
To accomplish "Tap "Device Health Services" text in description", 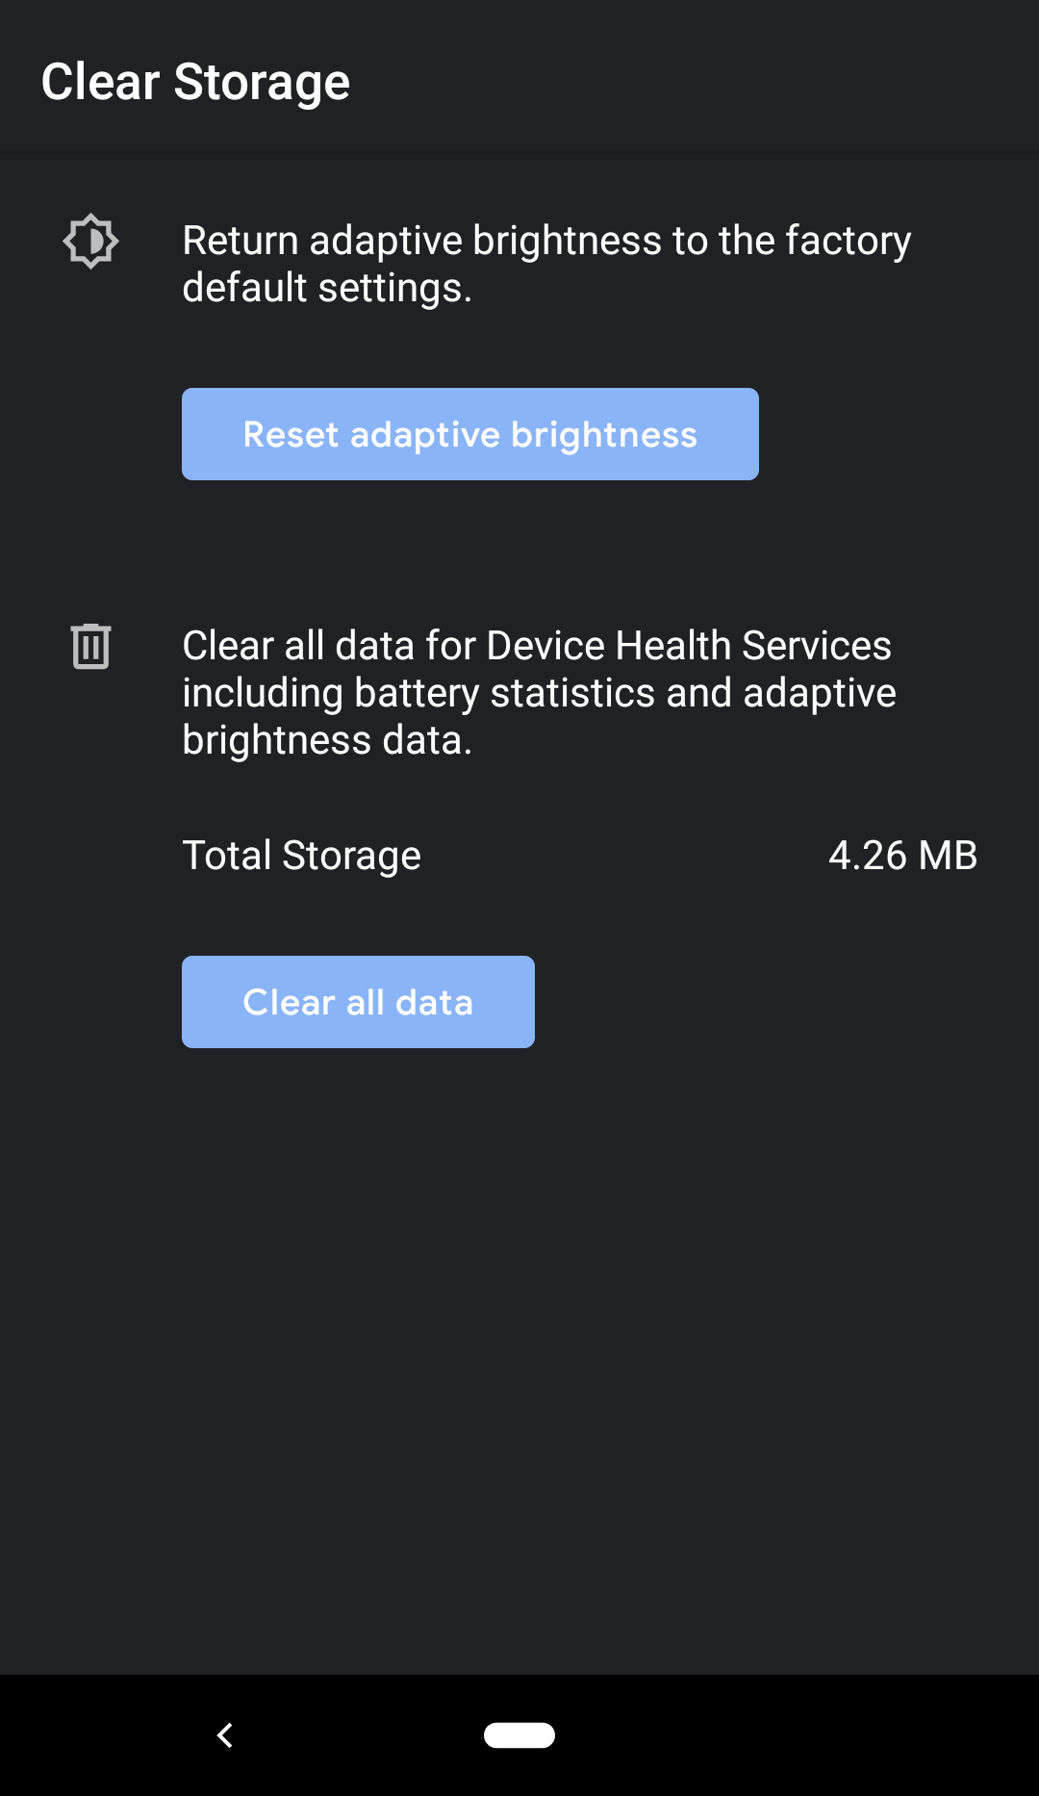I will click(689, 646).
